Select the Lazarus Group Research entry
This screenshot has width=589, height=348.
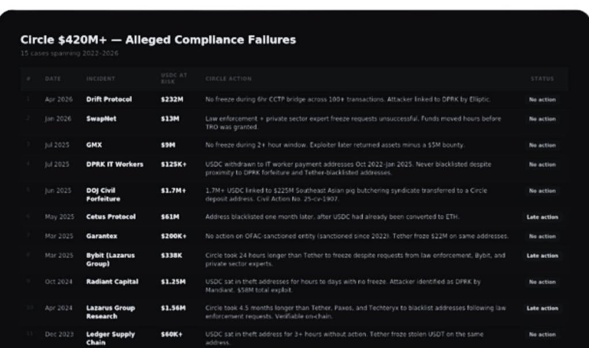[x=110, y=312]
